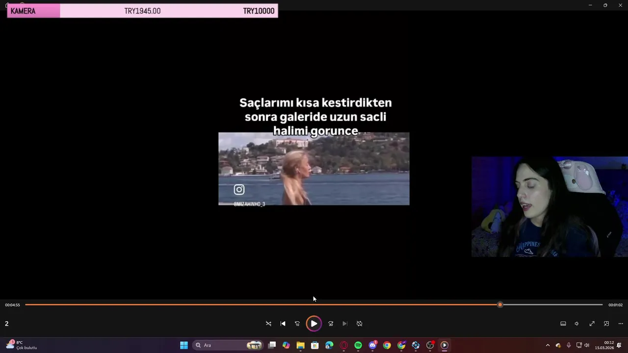Skip forward 30 seconds
Screen dimensions: 628x353
tap(331, 324)
